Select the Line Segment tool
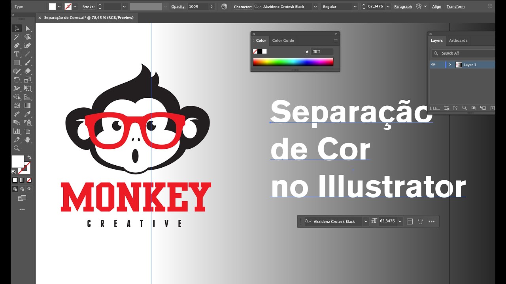The height and width of the screenshot is (284, 506). point(28,54)
